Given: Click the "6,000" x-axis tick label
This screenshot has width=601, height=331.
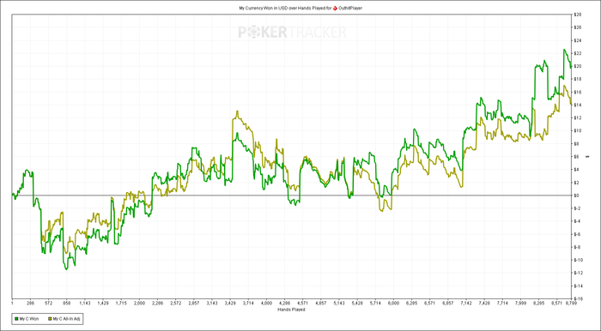Looking at the screenshot, I should pos(393,303).
